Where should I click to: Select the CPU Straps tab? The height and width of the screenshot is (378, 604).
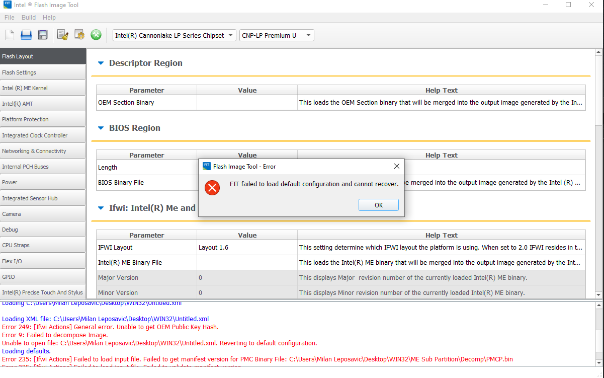click(x=43, y=245)
